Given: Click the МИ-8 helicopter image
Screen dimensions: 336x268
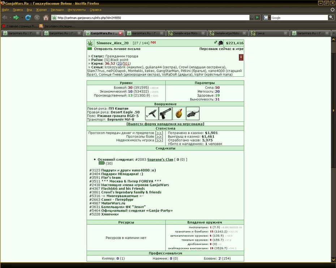Looking at the screenshot, I should (x=193, y=113).
